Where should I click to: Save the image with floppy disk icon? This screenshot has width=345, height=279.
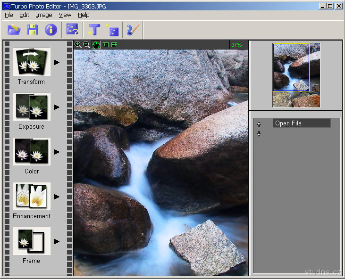point(33,30)
